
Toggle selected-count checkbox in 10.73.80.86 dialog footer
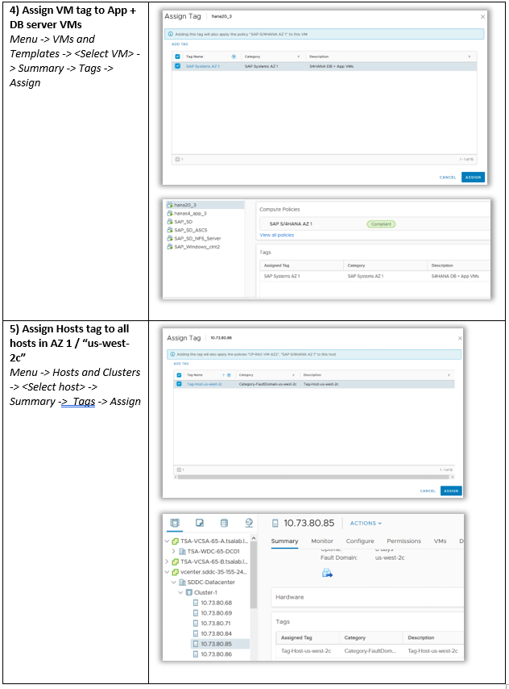(x=179, y=470)
